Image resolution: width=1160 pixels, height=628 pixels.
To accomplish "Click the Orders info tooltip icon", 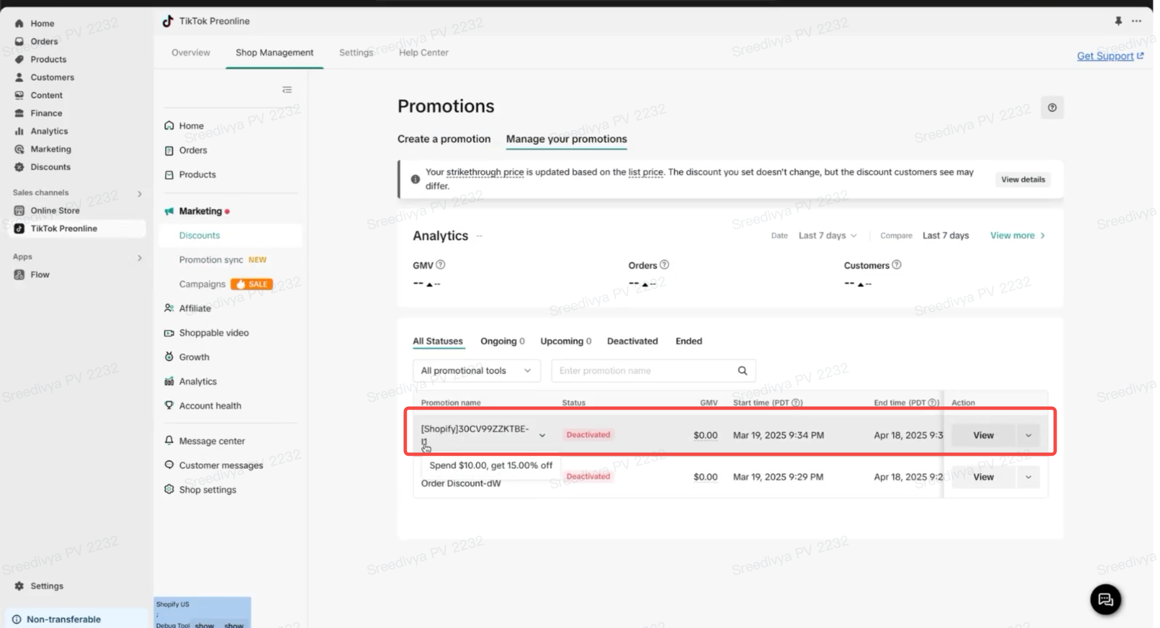I will tap(664, 265).
